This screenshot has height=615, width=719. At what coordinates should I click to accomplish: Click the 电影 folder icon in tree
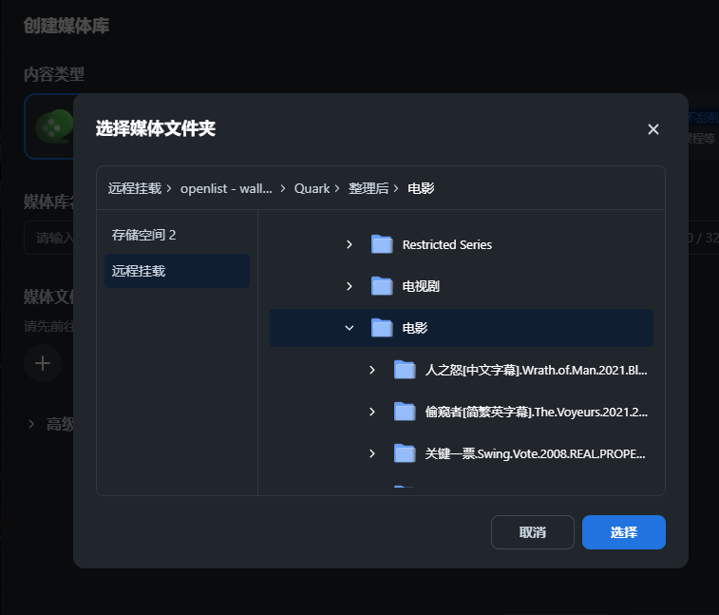pos(382,328)
